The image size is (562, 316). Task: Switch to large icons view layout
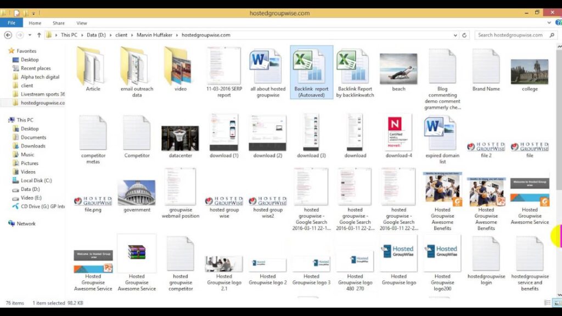[557, 303]
